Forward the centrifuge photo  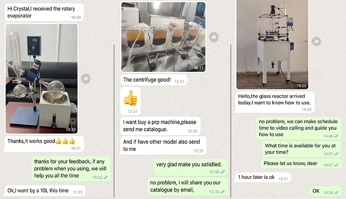point(214,37)
